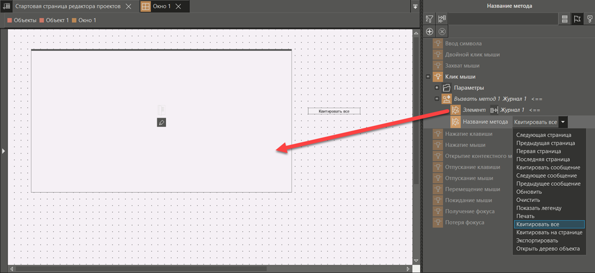
Task: Select Квитировать на странице from the list
Action: [x=549, y=232]
